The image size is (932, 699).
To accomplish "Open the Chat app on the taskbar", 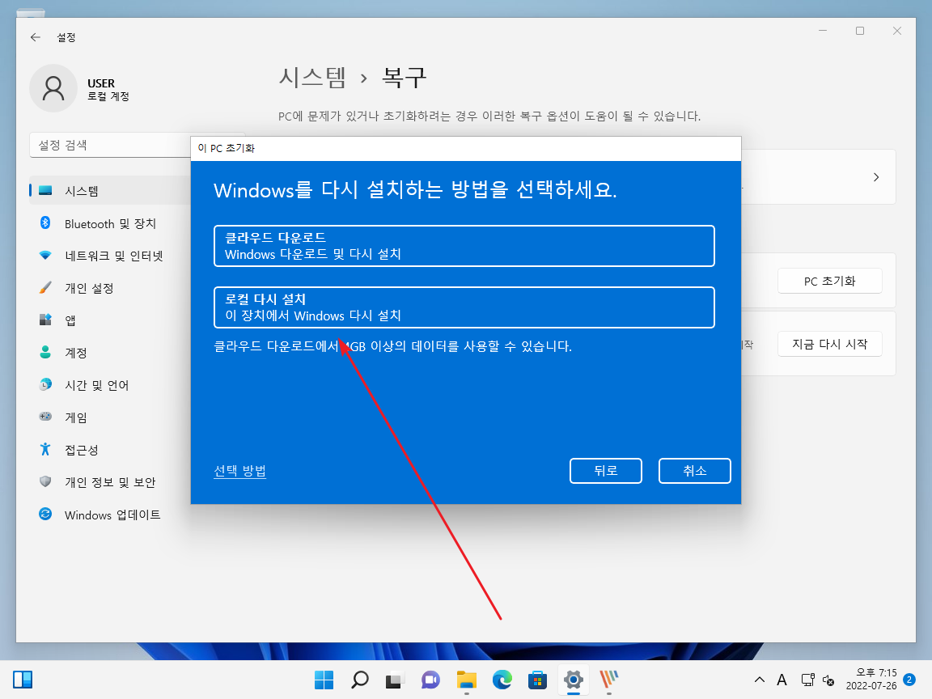I will pos(430,680).
